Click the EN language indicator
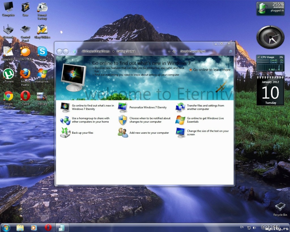This screenshot has height=232, width=290. pos(242,227)
